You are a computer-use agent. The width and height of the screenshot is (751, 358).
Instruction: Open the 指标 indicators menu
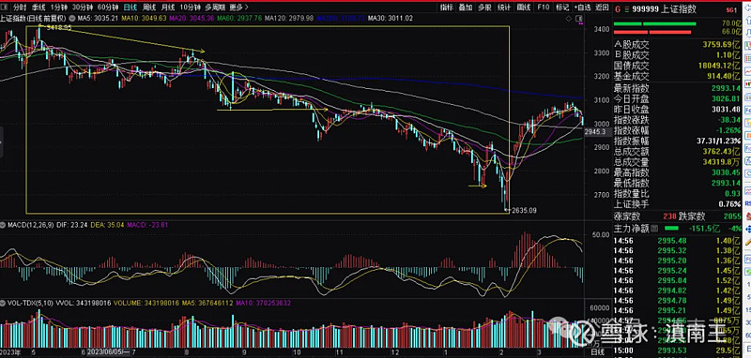(447, 7)
